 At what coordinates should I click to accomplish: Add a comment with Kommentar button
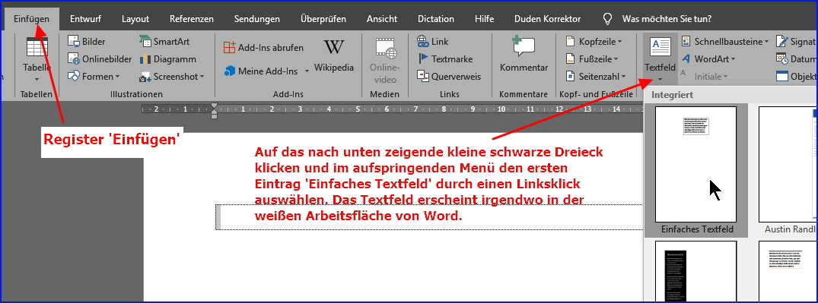[524, 55]
